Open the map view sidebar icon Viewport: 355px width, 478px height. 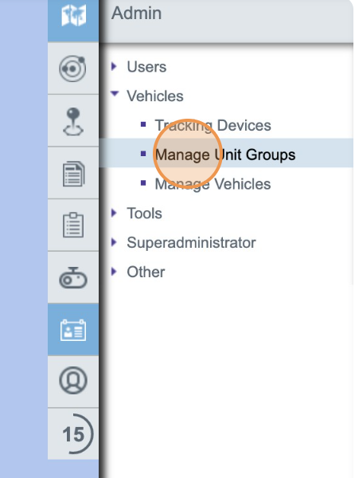(x=73, y=16)
